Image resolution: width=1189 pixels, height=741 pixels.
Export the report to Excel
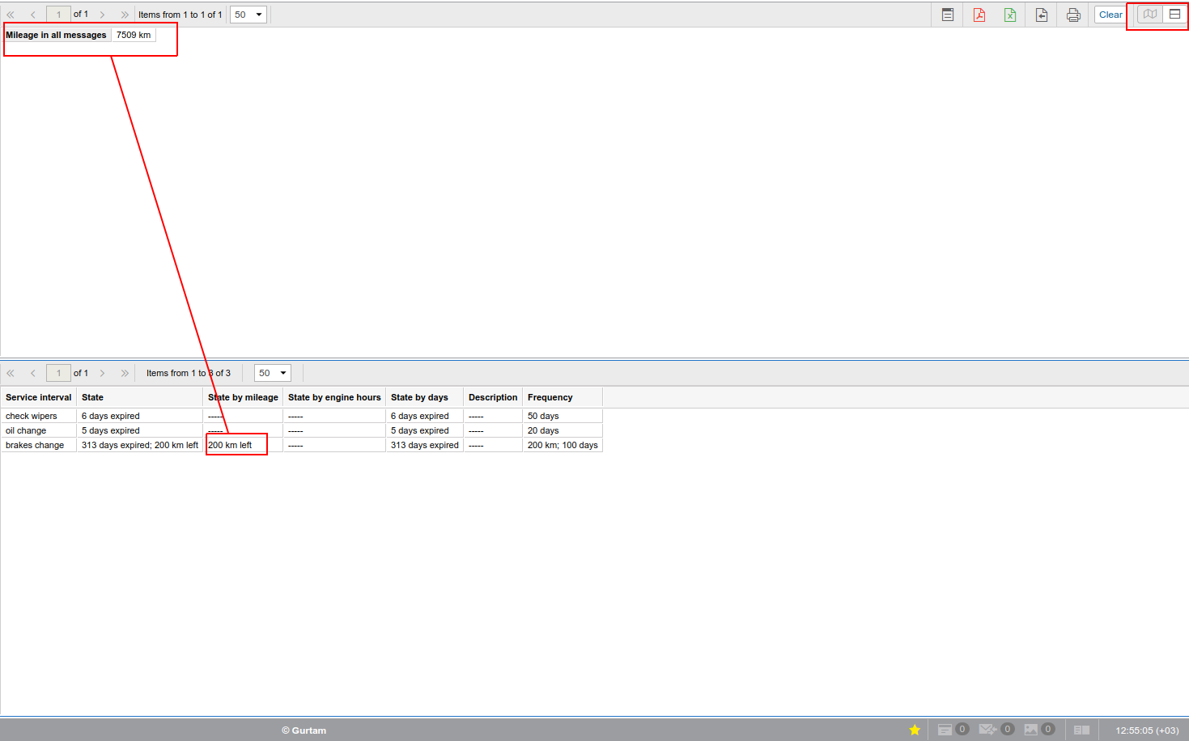[1010, 15]
